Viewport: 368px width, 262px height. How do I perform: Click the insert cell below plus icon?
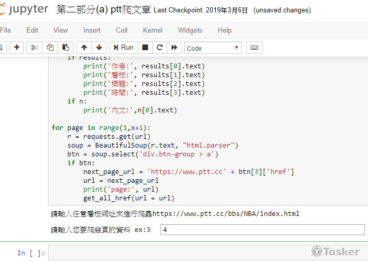tap(17, 48)
